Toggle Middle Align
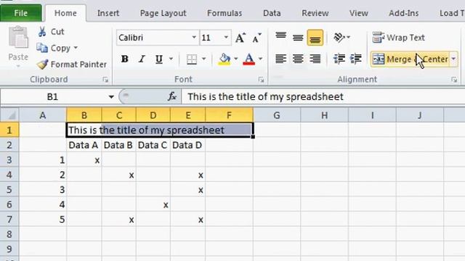Screen dimensions: 465x261 pyautogui.click(x=298, y=37)
